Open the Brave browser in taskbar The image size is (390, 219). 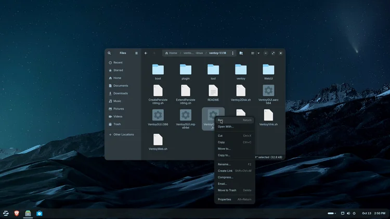[17, 213]
